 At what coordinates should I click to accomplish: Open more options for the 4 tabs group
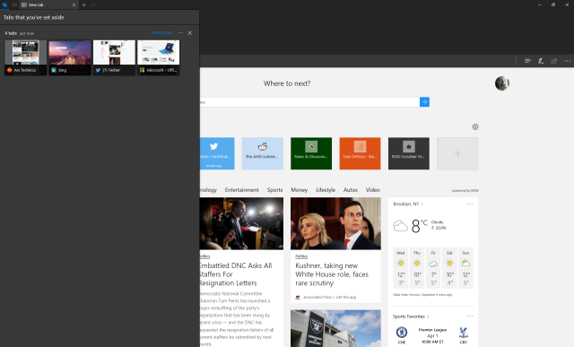click(x=180, y=33)
